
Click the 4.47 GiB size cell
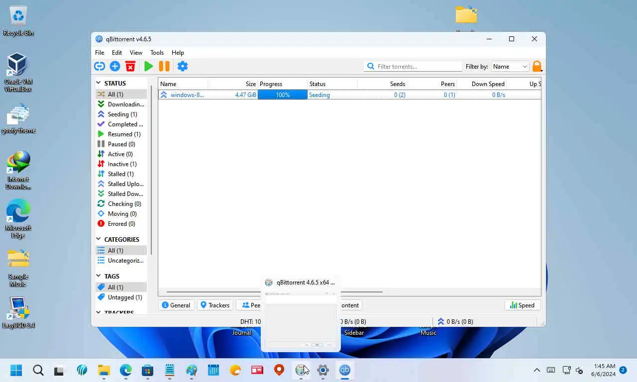[x=245, y=95]
